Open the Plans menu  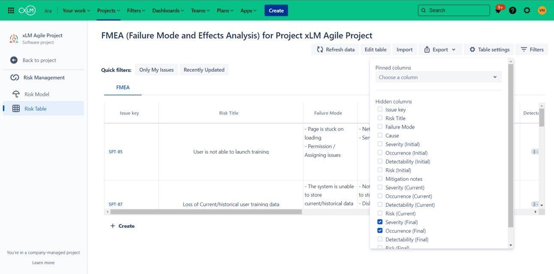click(x=226, y=10)
